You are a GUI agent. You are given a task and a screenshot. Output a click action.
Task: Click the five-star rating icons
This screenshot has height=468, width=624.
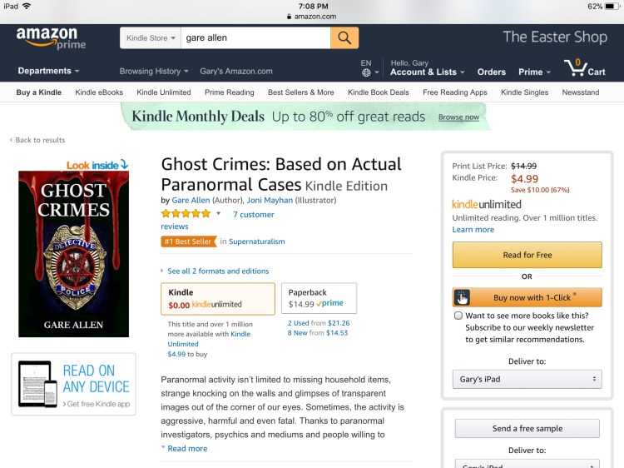[186, 214]
